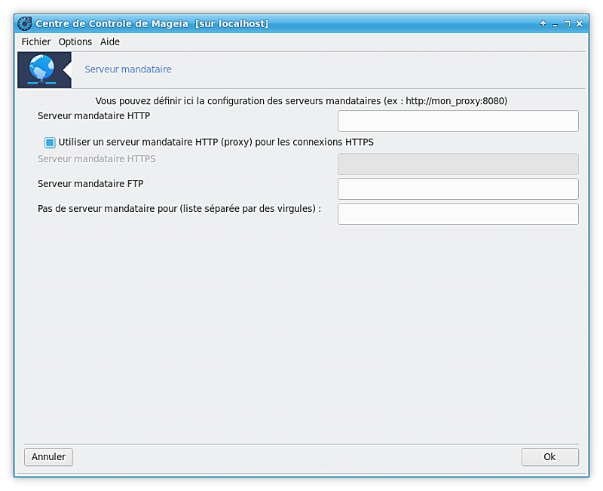Maximize the Centre de Contrôle window

click(x=567, y=23)
